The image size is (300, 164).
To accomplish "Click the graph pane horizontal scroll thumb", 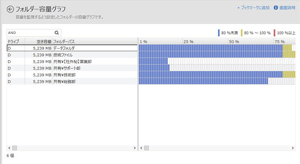I will 147,148.
